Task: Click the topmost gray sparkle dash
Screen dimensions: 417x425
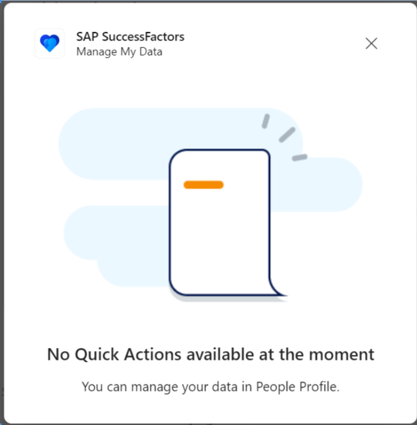Action: tap(265, 121)
